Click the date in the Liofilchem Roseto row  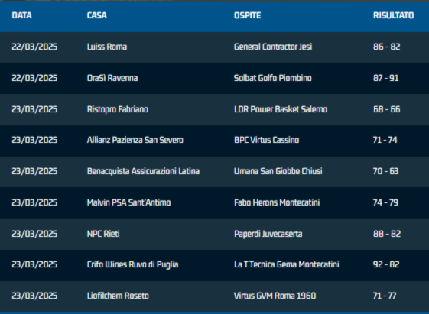[x=34, y=296]
